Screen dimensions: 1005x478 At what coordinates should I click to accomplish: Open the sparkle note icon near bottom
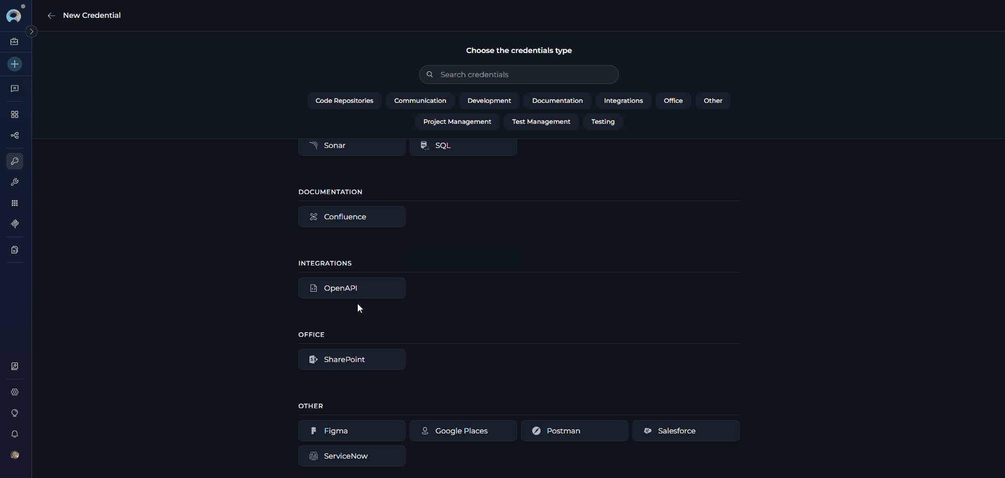tap(15, 366)
